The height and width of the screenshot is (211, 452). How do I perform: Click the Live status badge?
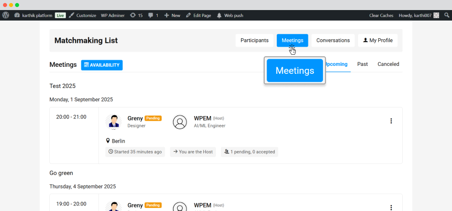click(60, 16)
